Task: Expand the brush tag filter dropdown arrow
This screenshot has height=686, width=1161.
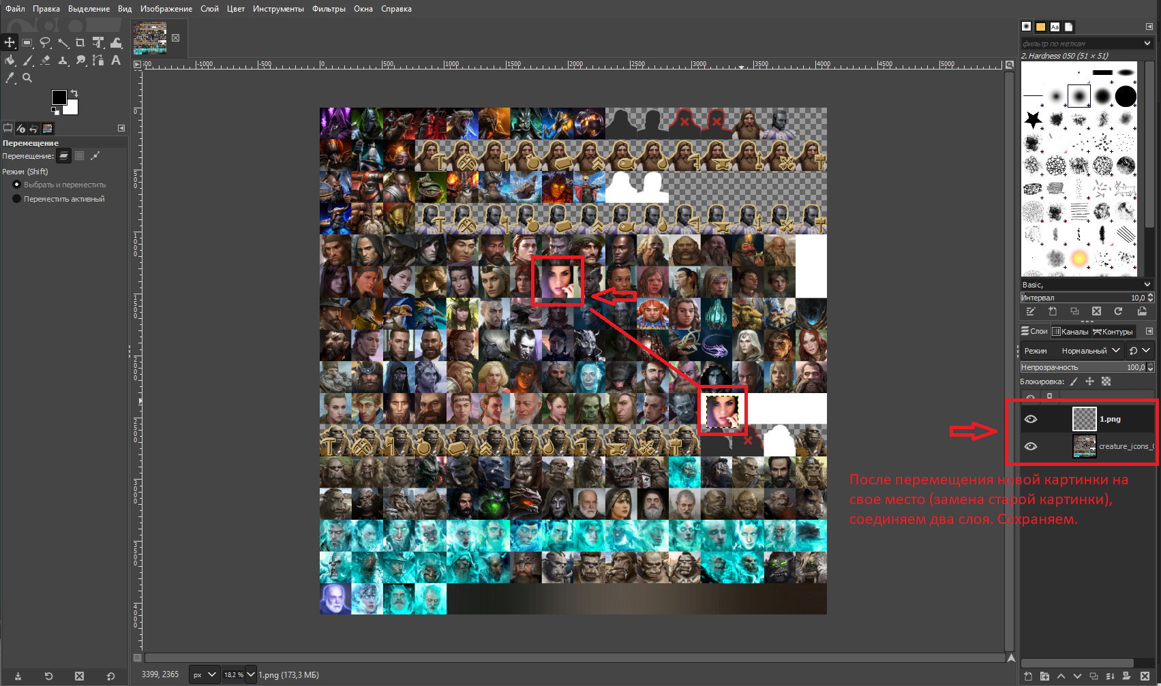Action: [1148, 43]
